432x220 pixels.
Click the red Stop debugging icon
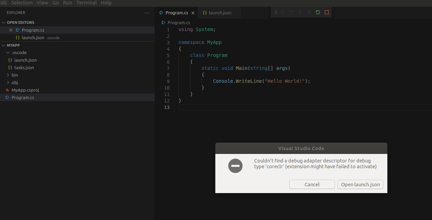326,12
